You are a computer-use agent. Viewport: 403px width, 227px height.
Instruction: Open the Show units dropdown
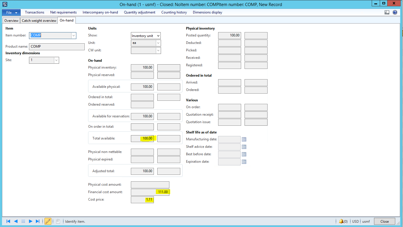point(158,36)
